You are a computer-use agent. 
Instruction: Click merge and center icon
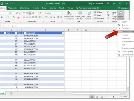40,17
